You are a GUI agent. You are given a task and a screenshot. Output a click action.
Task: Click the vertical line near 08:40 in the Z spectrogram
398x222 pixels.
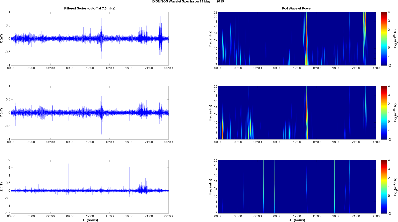click(275, 187)
